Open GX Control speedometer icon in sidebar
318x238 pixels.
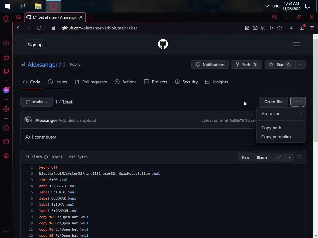click(6, 43)
